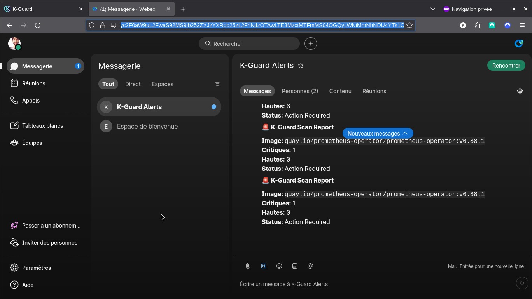
Task: Open the GIF picker icon
Action: coord(295,266)
